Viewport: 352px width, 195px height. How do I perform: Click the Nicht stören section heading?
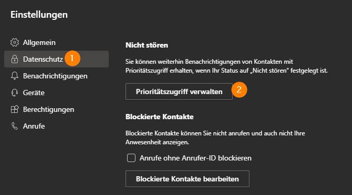(147, 45)
